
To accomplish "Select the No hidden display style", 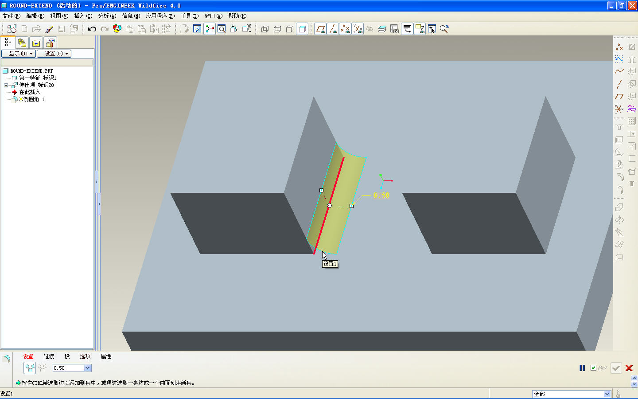I will click(290, 29).
